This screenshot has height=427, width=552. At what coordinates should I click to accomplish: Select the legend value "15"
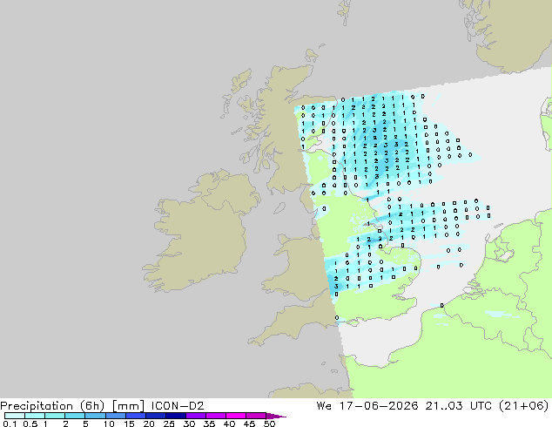tap(129, 424)
